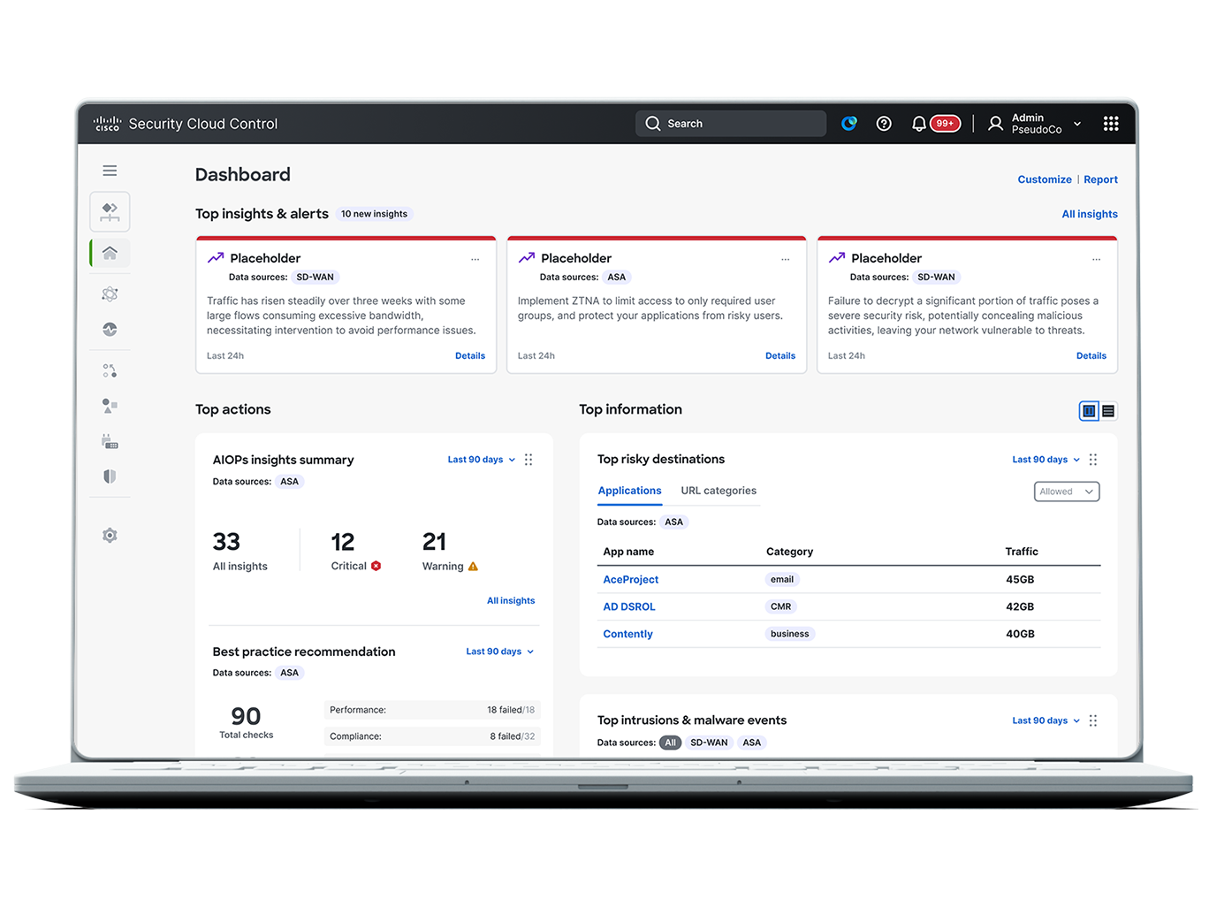Open the AceProject application link
This screenshot has height=907, width=1209.
(630, 579)
